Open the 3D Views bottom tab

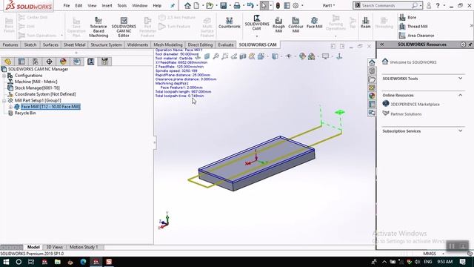pyautogui.click(x=54, y=247)
